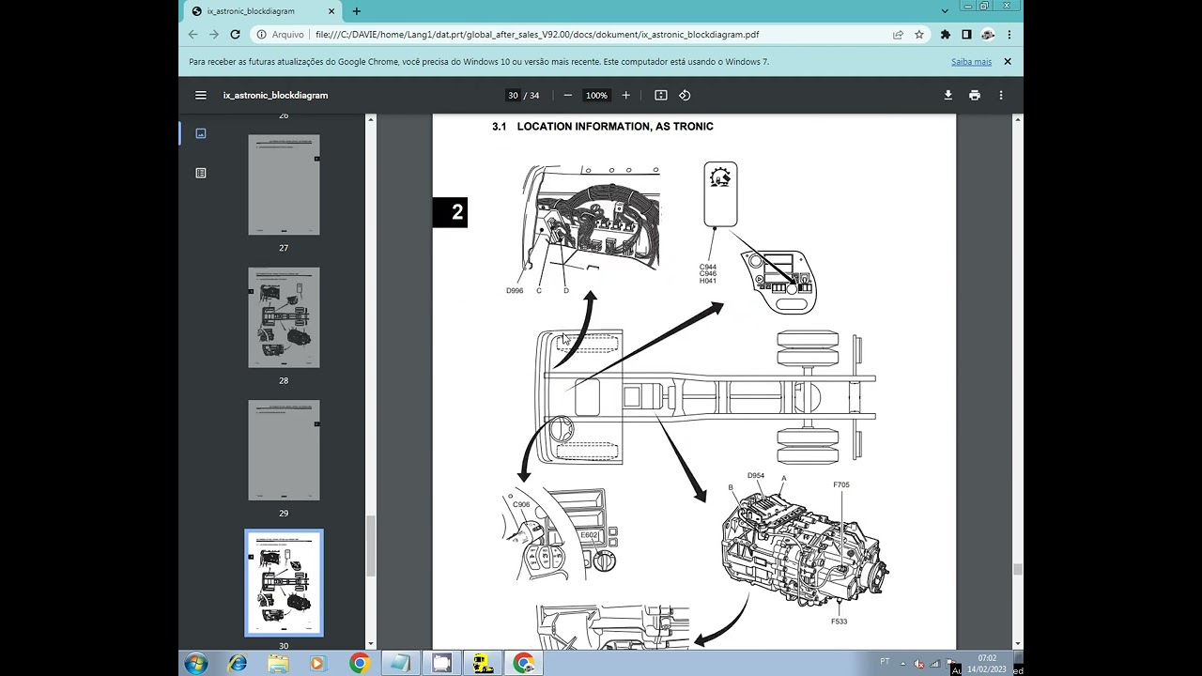Print the PDF document
1202x676 pixels.
(x=975, y=95)
